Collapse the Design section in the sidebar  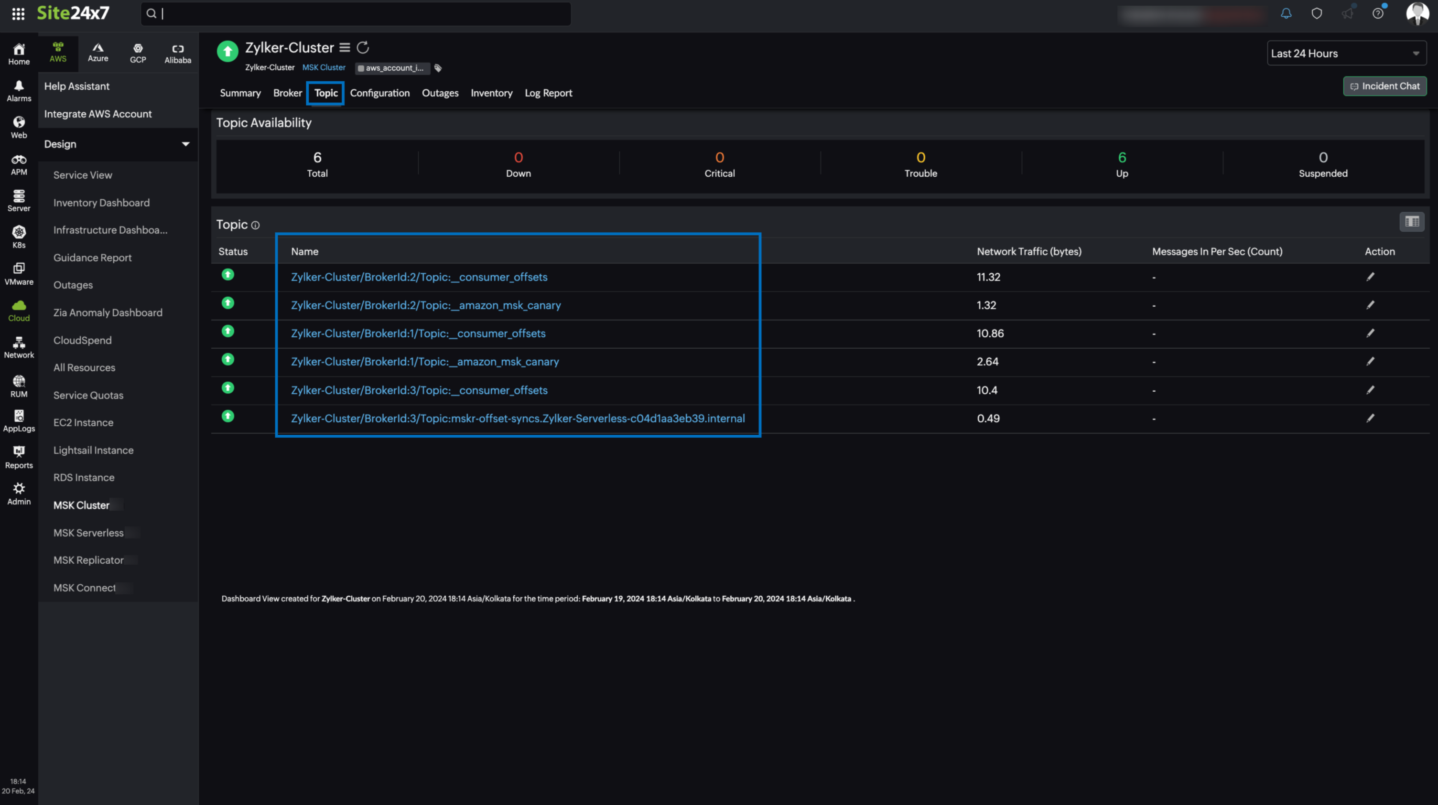185,144
